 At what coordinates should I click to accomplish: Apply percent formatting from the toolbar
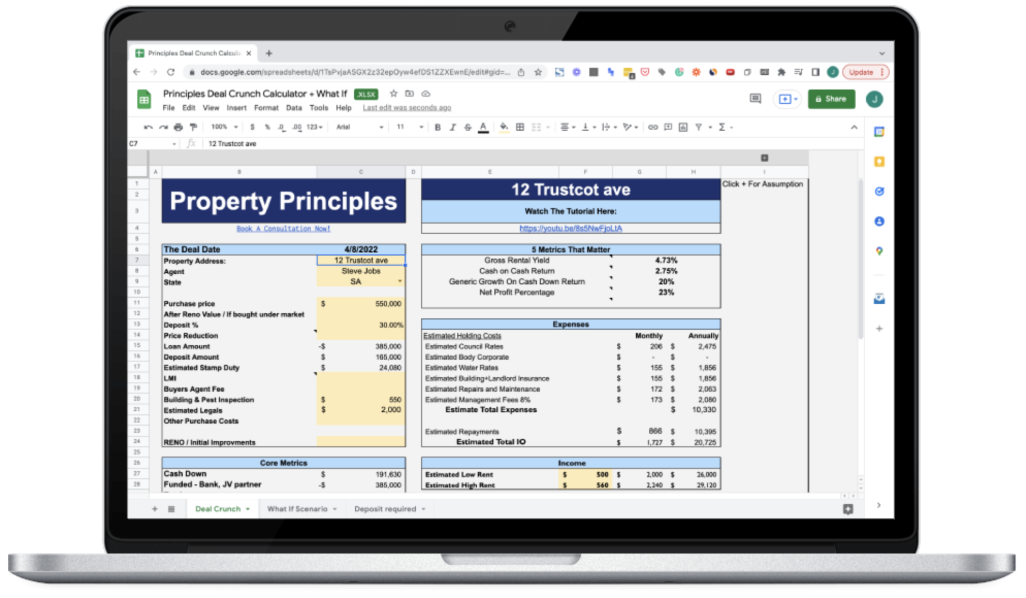267,127
